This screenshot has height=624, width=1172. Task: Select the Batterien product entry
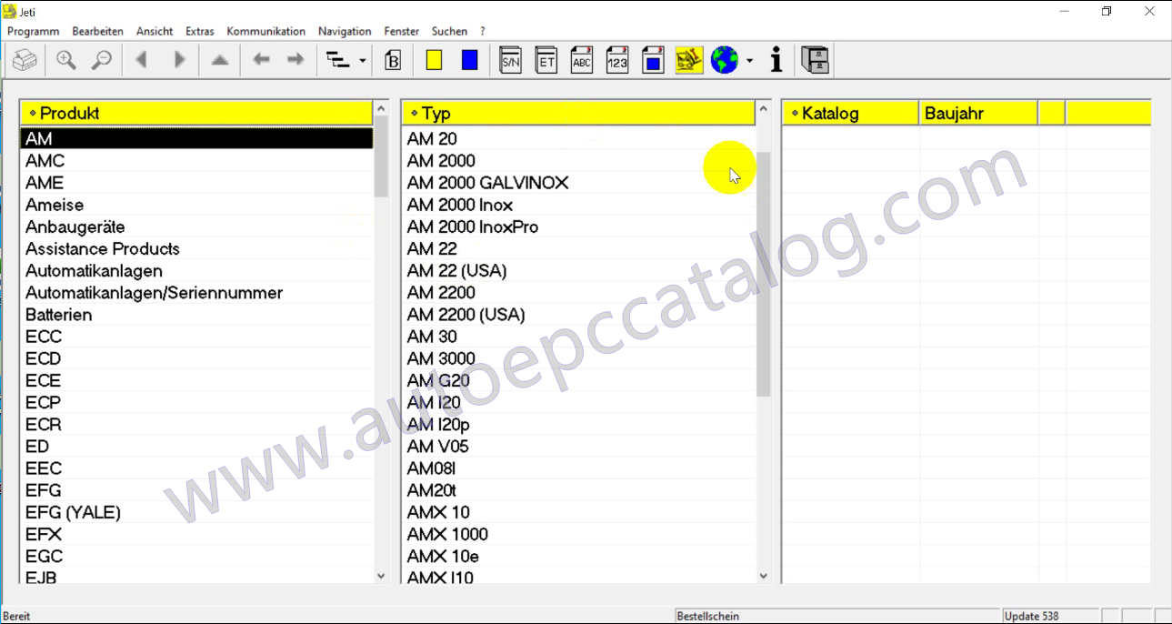(x=58, y=314)
